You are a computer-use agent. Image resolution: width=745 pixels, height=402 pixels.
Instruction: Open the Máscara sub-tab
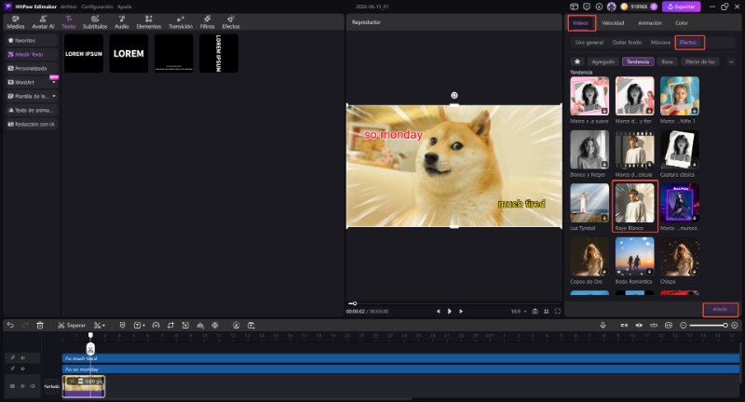(660, 42)
